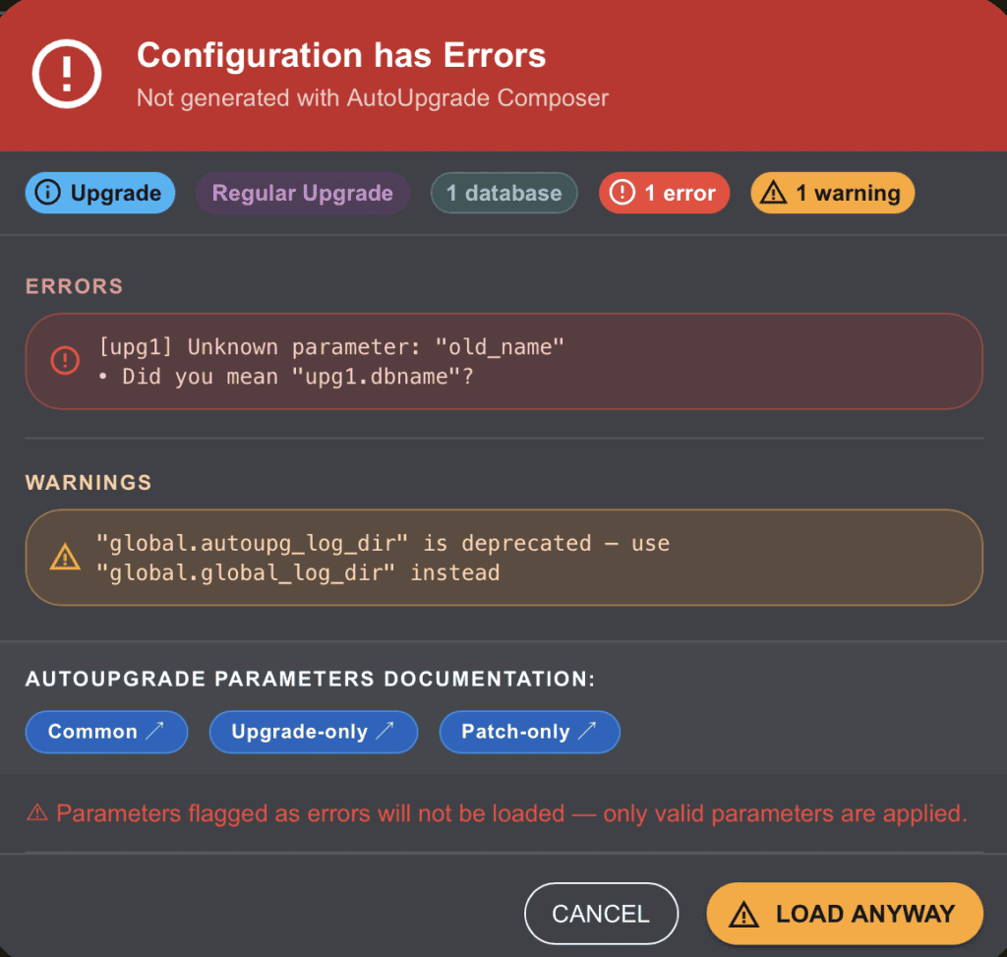Image resolution: width=1007 pixels, height=957 pixels.
Task: Click the red error icon beside the unknown parameter message
Action: (x=65, y=361)
